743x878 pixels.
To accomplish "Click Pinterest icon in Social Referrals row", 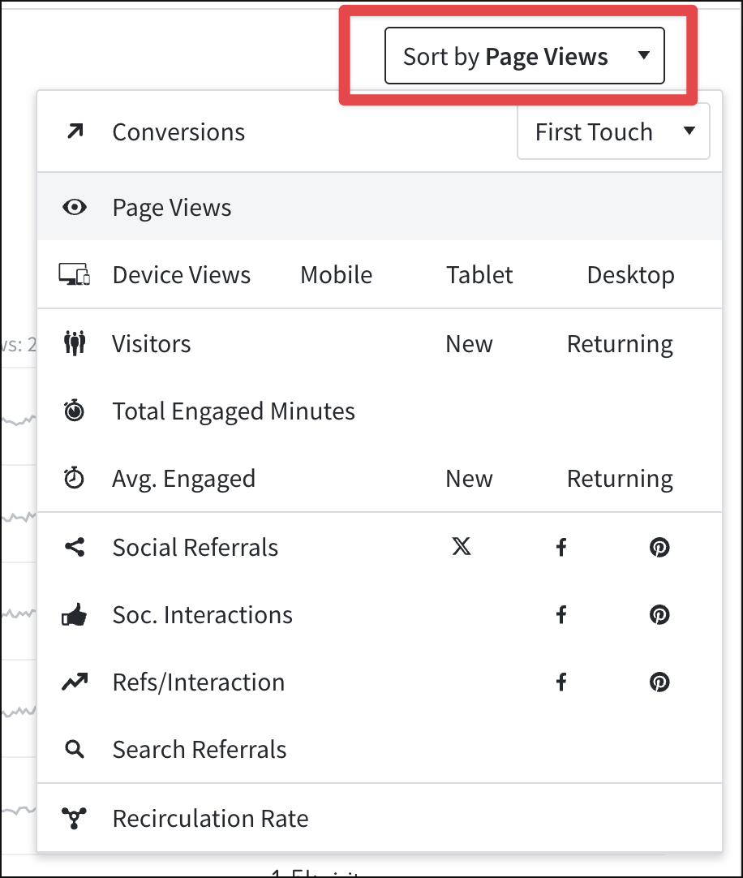I will 659,547.
